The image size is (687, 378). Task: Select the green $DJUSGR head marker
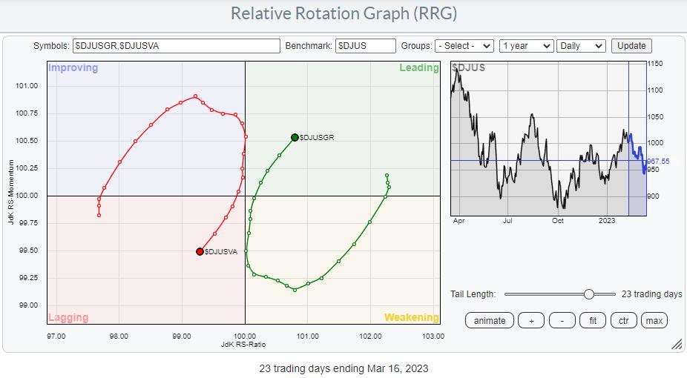[x=295, y=137]
